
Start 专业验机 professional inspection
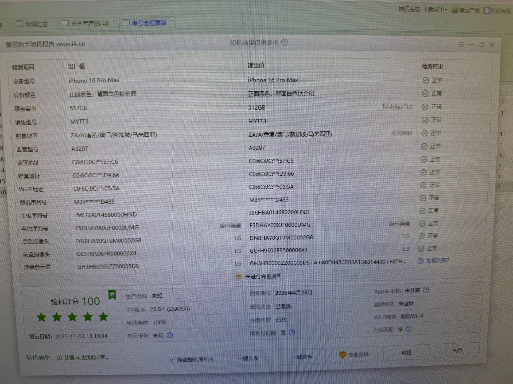[x=354, y=354]
